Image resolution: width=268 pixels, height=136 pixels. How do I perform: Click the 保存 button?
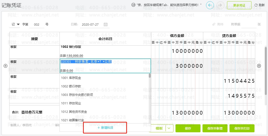click(x=188, y=128)
